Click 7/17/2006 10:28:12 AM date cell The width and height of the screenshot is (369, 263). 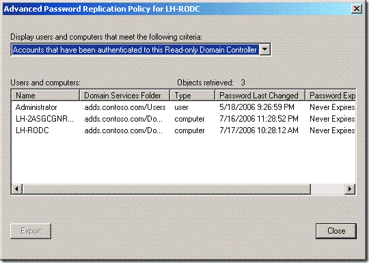click(x=259, y=130)
